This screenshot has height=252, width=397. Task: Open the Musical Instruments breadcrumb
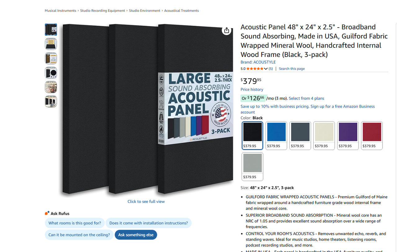click(60, 11)
